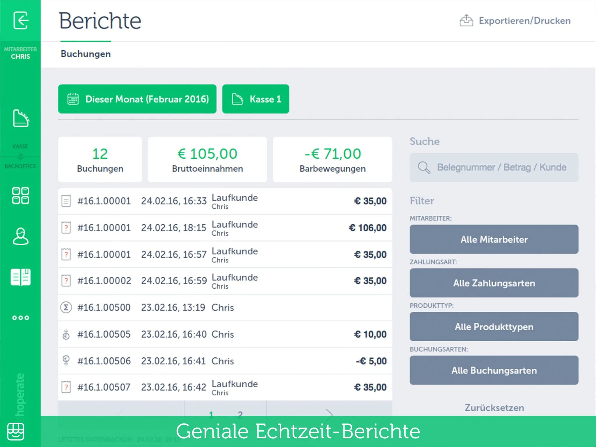Image resolution: width=596 pixels, height=447 pixels.
Task: Click timestamp 24.02.16, 16:33
Action: click(x=174, y=201)
